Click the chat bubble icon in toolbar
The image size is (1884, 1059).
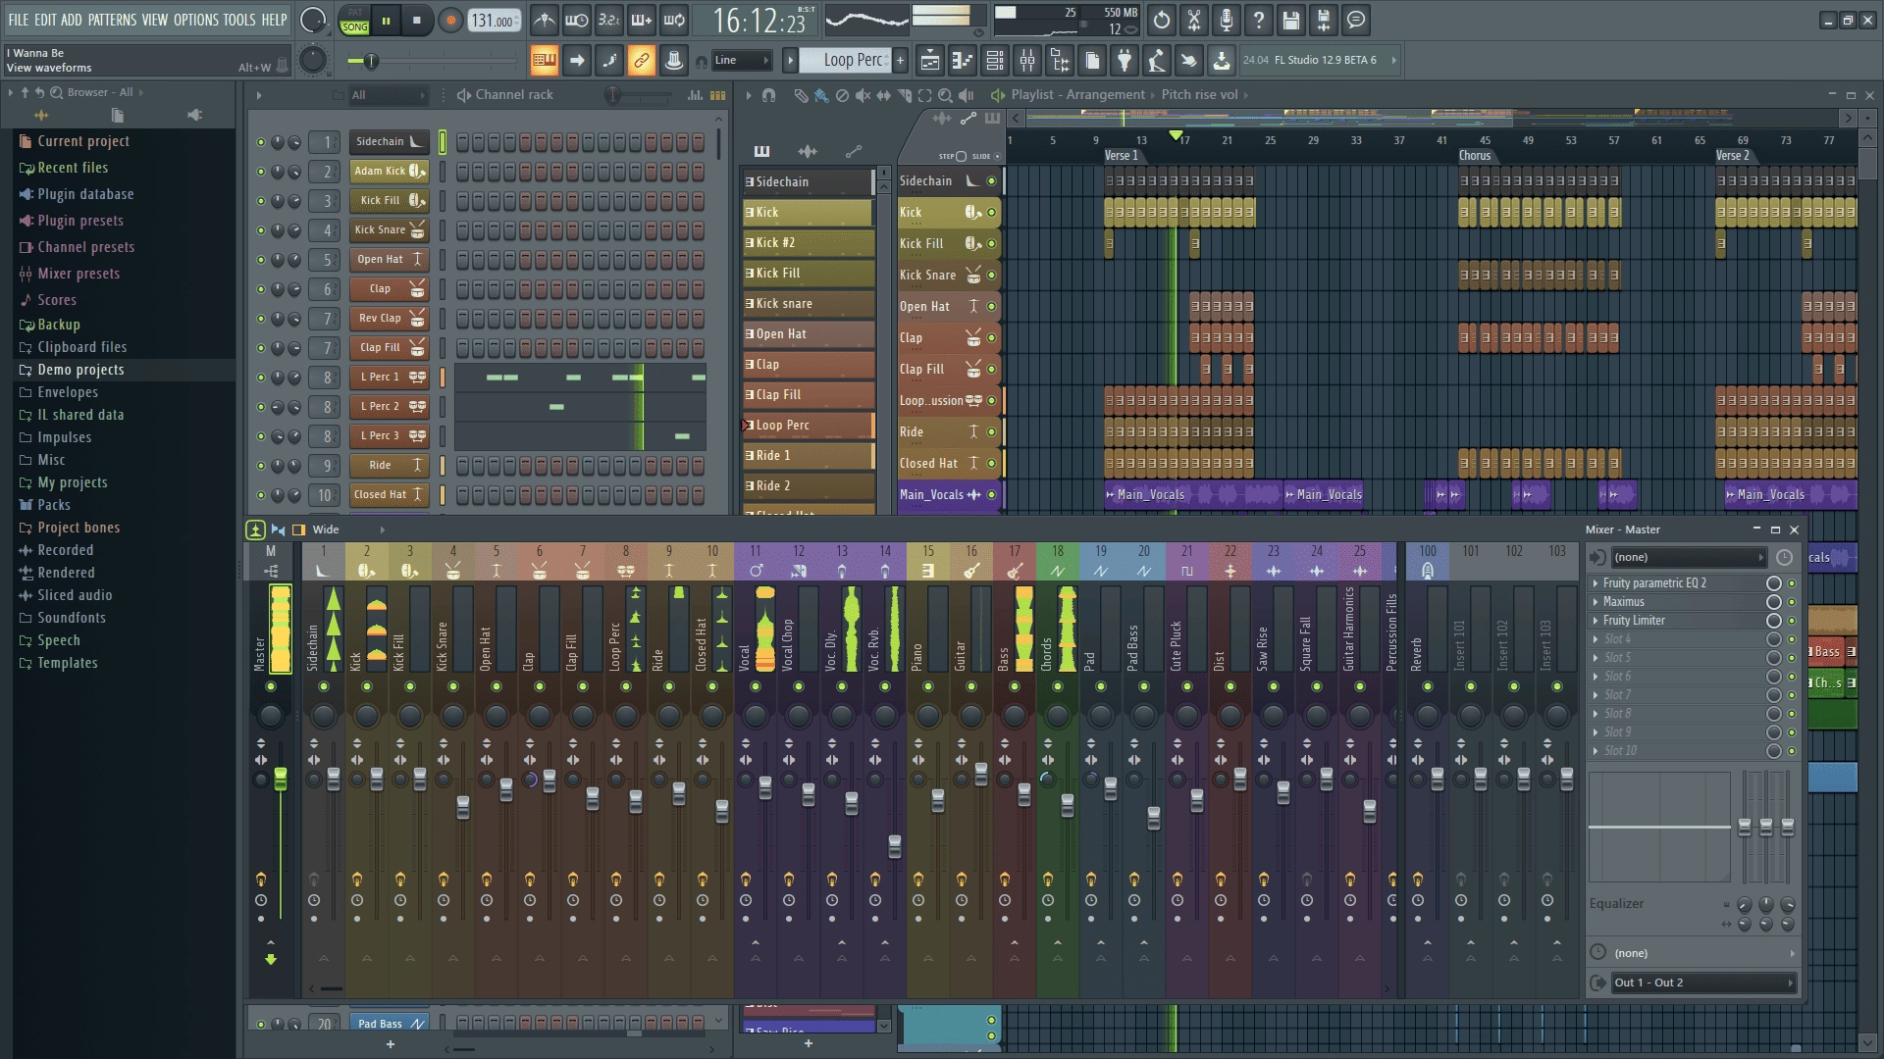(1355, 20)
